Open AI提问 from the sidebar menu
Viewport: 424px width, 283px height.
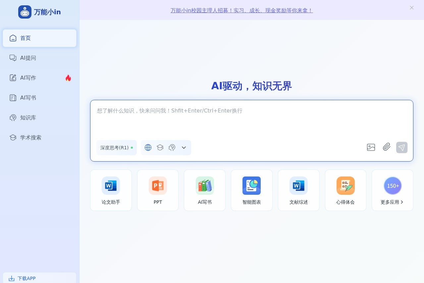(28, 58)
